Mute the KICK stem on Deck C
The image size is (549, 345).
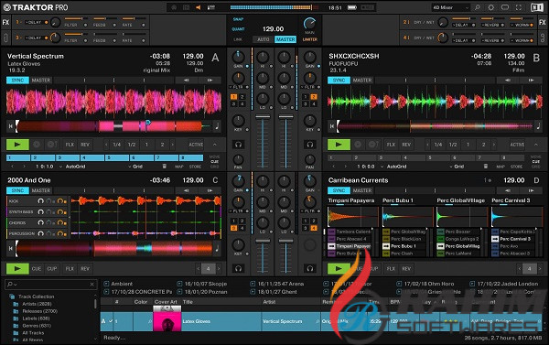point(40,201)
